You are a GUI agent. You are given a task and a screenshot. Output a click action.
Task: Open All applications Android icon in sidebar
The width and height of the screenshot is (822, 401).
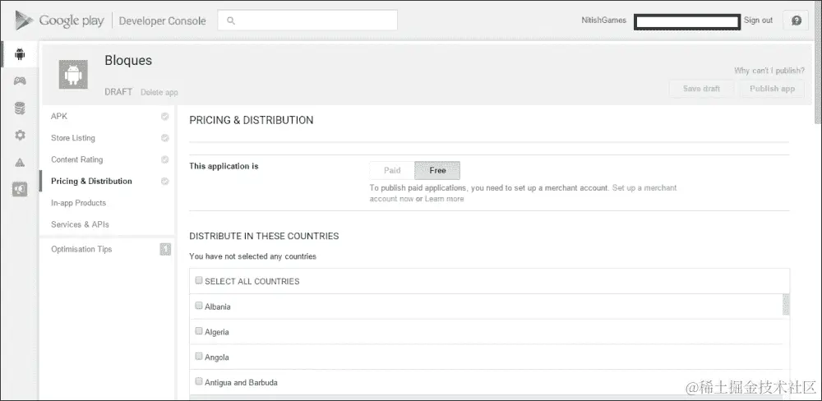pos(20,54)
